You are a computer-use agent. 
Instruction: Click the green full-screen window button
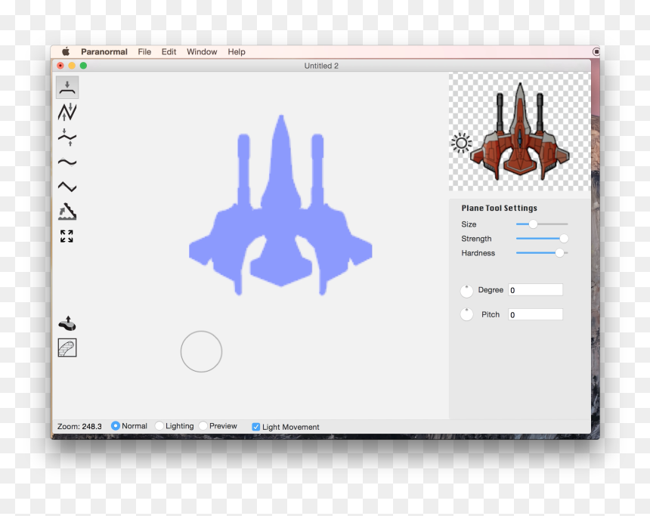(x=83, y=66)
